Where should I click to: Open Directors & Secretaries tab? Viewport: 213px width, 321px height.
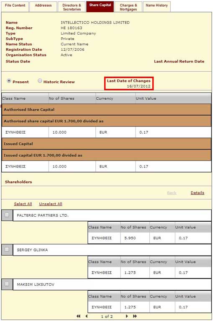tap(72, 7)
